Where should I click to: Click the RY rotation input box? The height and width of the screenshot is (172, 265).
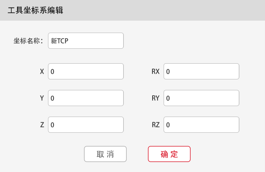click(201, 98)
